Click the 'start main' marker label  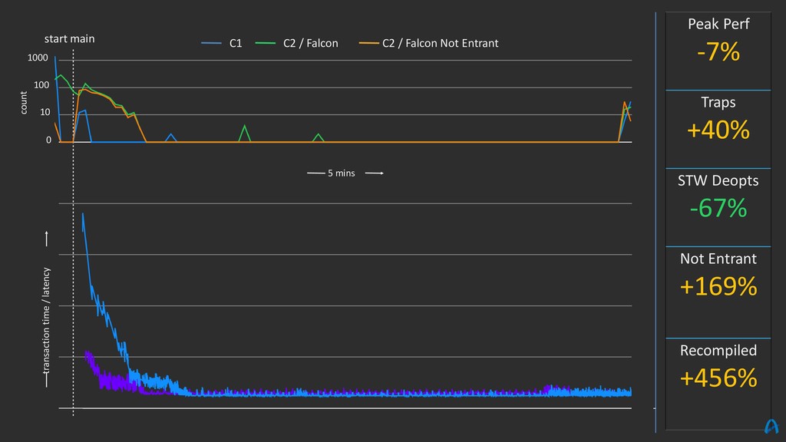pos(69,39)
